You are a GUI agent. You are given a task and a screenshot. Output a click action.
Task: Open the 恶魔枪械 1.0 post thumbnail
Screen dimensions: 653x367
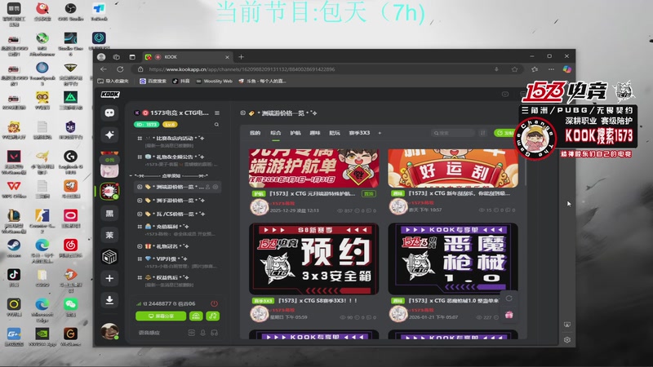[453, 259]
